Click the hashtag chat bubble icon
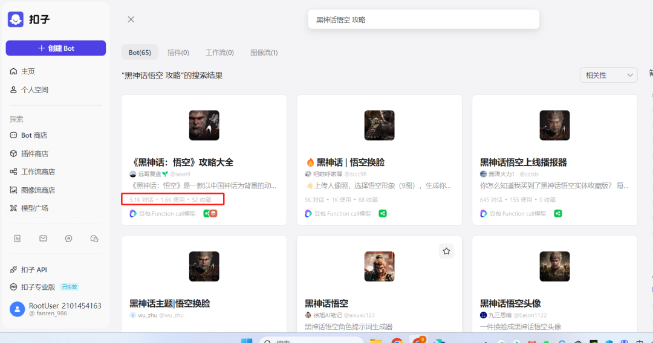 (x=69, y=239)
